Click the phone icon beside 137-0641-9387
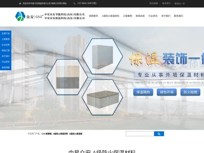The height and width of the screenshot is (153, 204). coord(75,3)
